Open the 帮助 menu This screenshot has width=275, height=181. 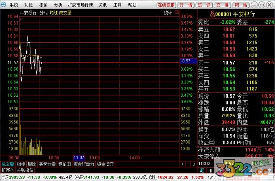(132, 5)
